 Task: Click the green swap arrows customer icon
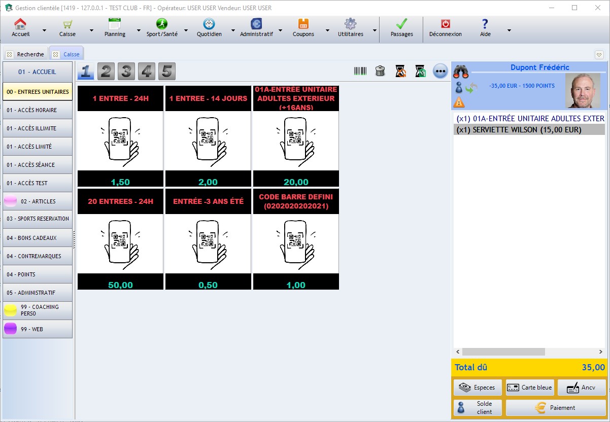471,88
